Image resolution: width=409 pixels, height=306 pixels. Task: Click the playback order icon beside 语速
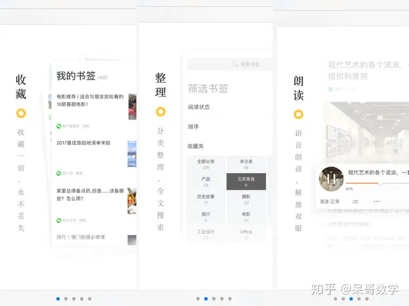356,202
